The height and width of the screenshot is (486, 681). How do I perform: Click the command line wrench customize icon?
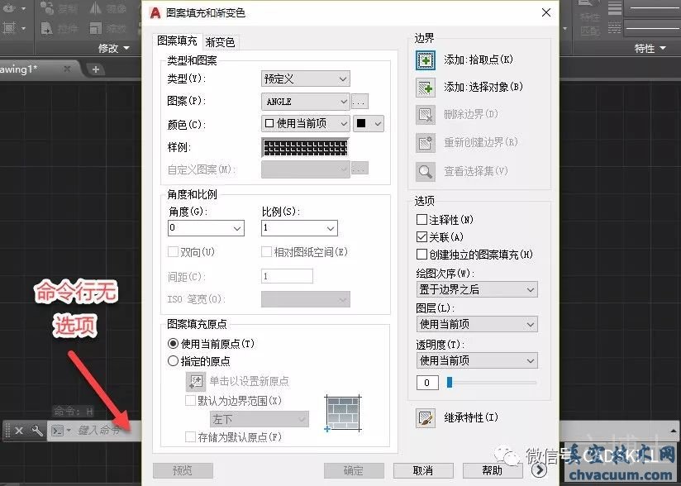coord(36,431)
